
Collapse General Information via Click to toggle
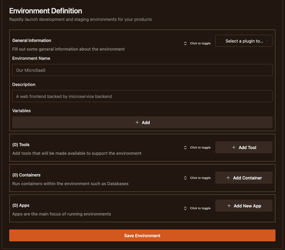point(200,43)
